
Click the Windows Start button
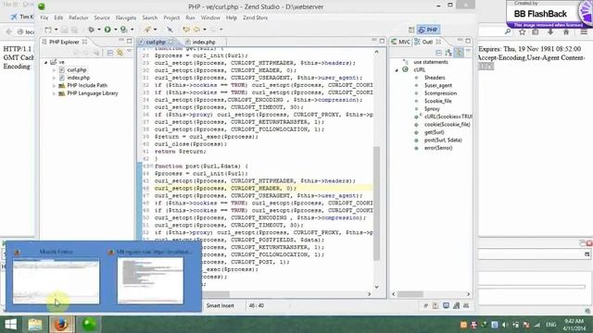tap(10, 325)
